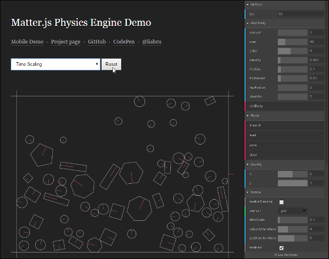Adjust the friction slider

(293, 69)
